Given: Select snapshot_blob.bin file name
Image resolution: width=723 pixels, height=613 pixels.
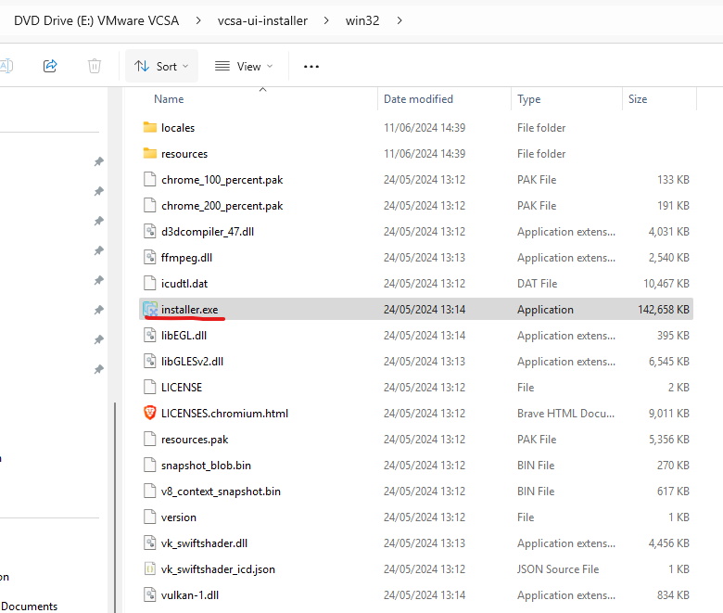Looking at the screenshot, I should pyautogui.click(x=206, y=465).
